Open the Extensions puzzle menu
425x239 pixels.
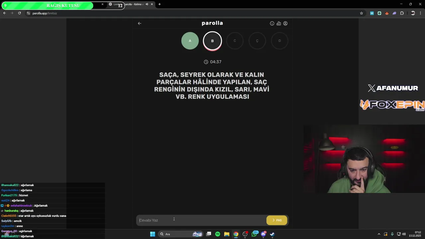point(402,13)
